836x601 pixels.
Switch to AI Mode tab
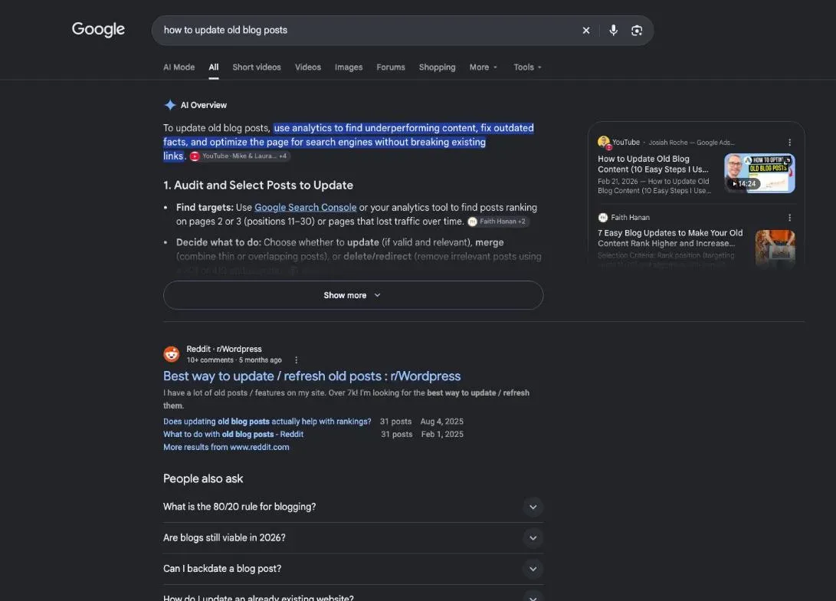click(179, 67)
